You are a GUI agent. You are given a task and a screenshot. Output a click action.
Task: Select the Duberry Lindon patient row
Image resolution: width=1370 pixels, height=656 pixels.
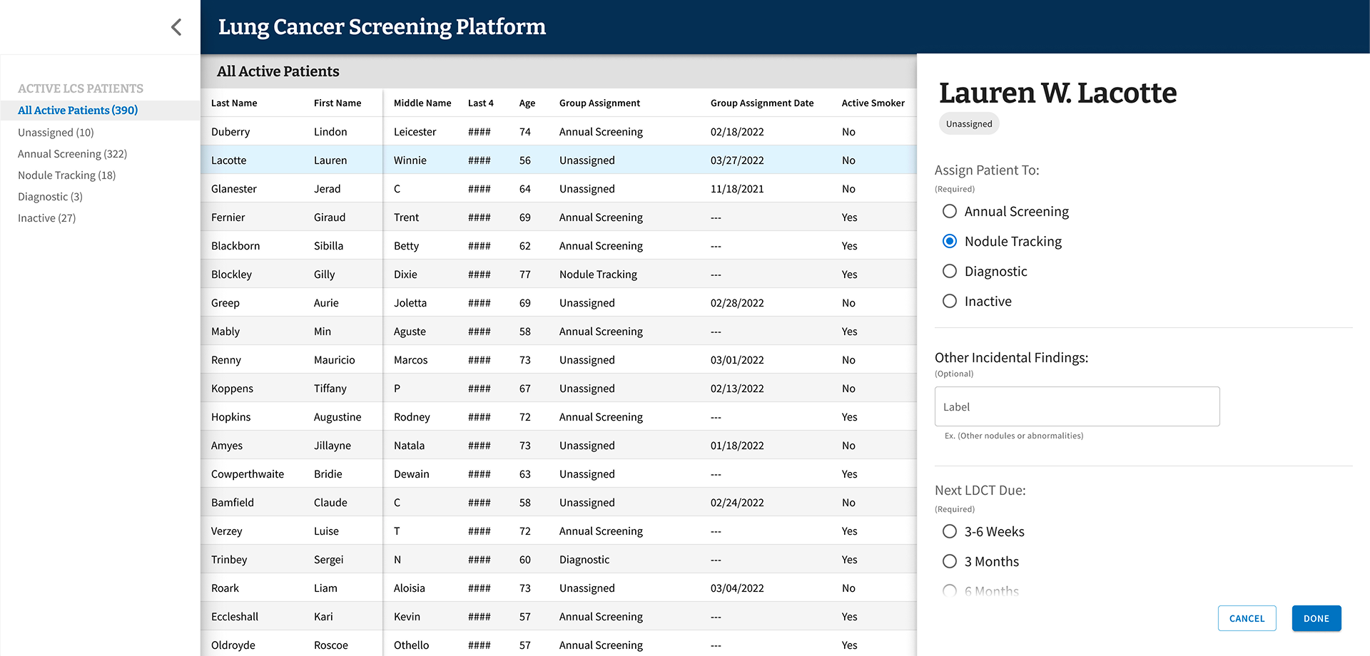pyautogui.click(x=559, y=131)
